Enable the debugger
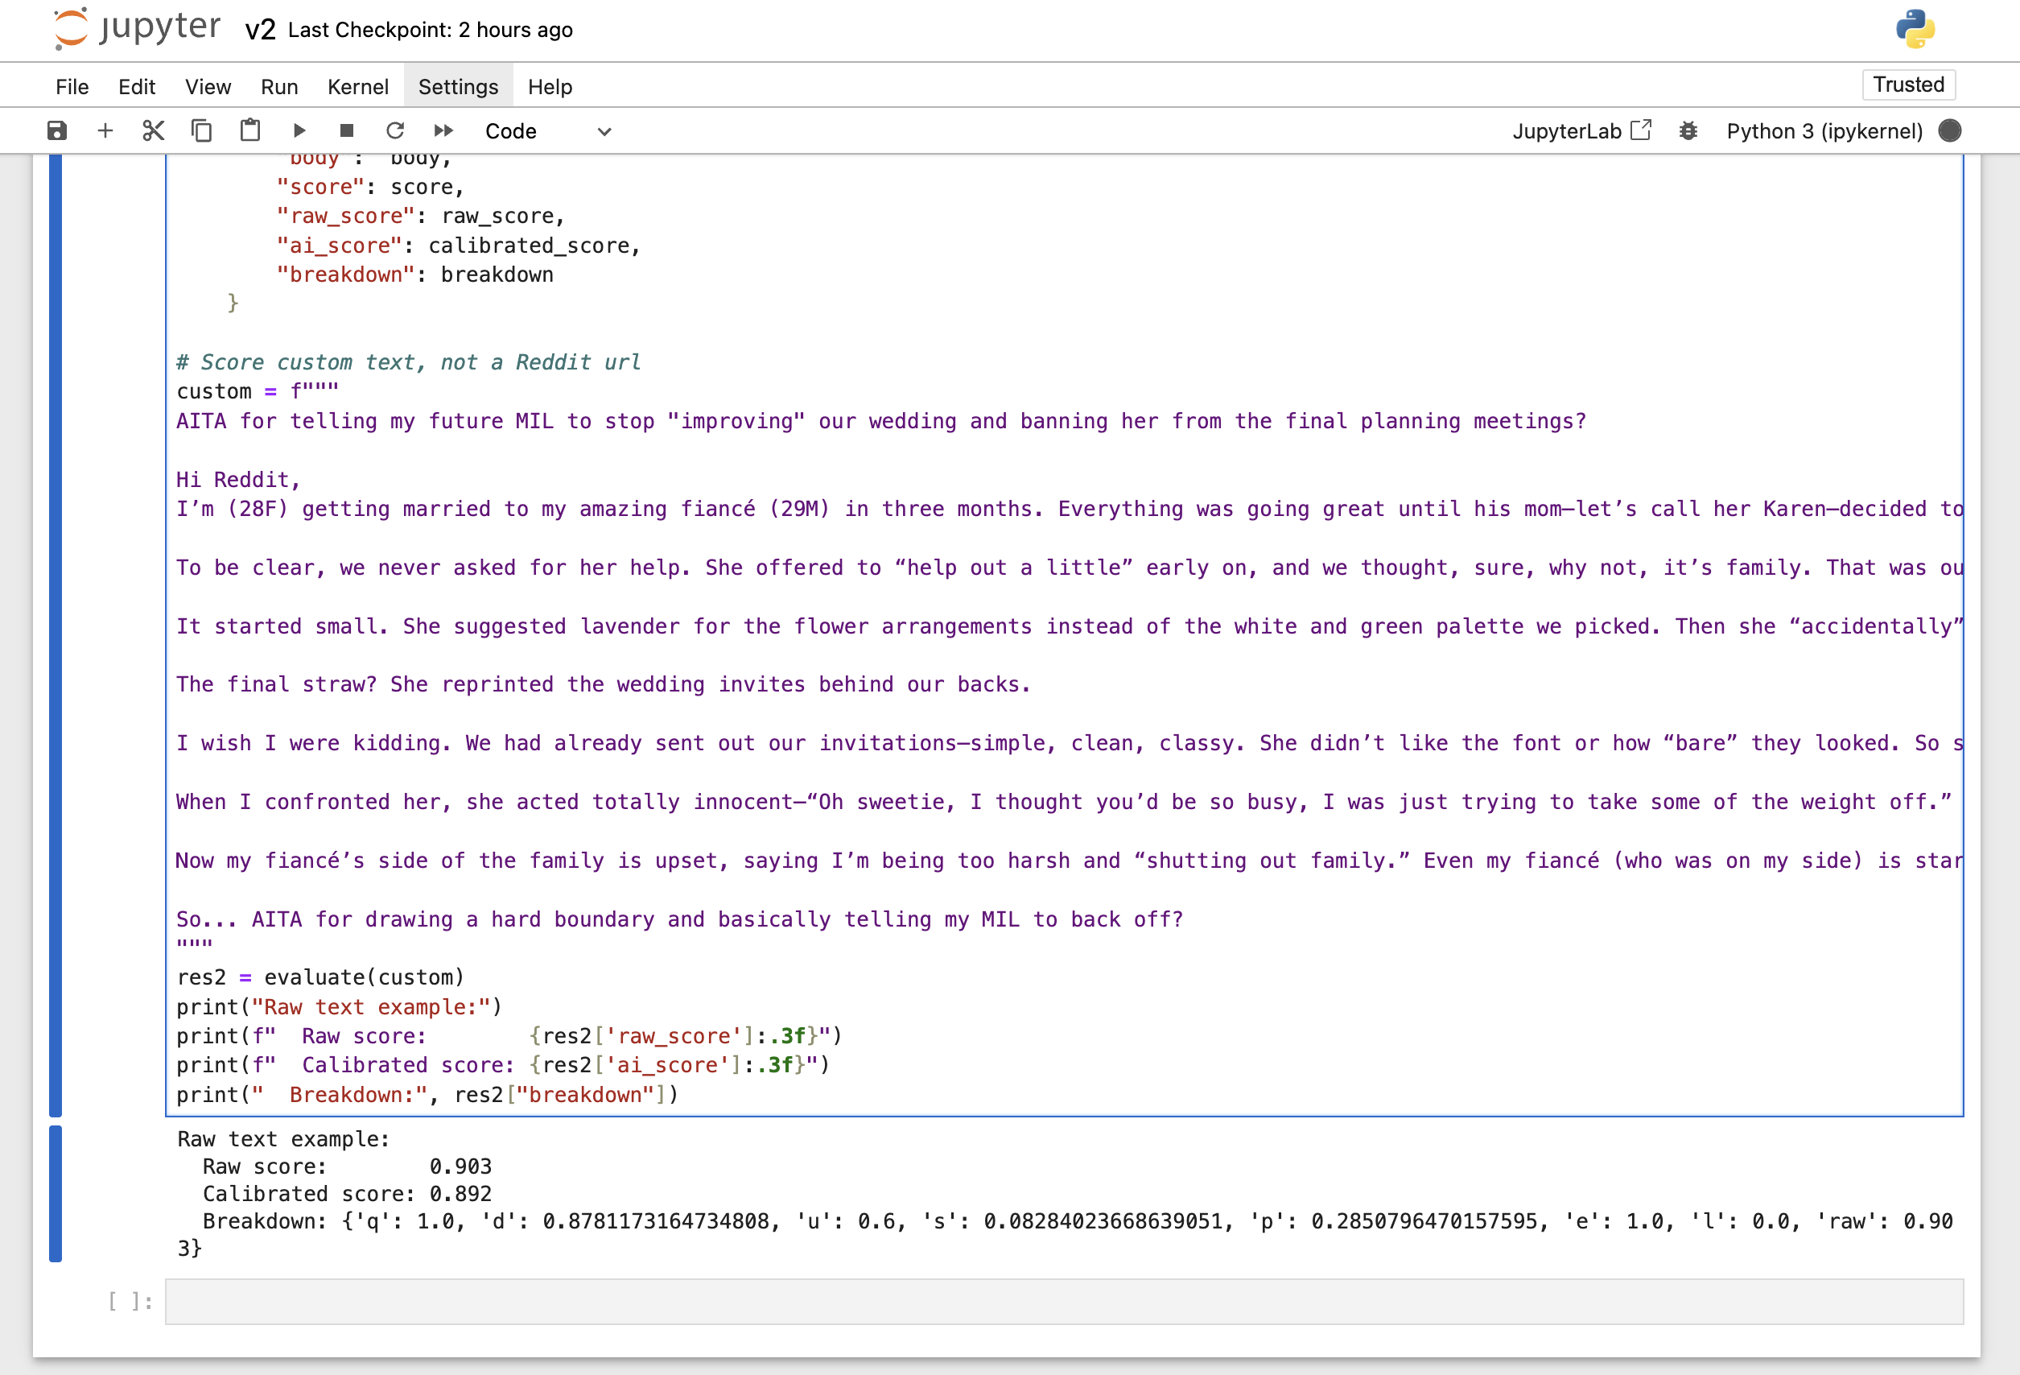This screenshot has height=1375, width=2020. [1689, 130]
